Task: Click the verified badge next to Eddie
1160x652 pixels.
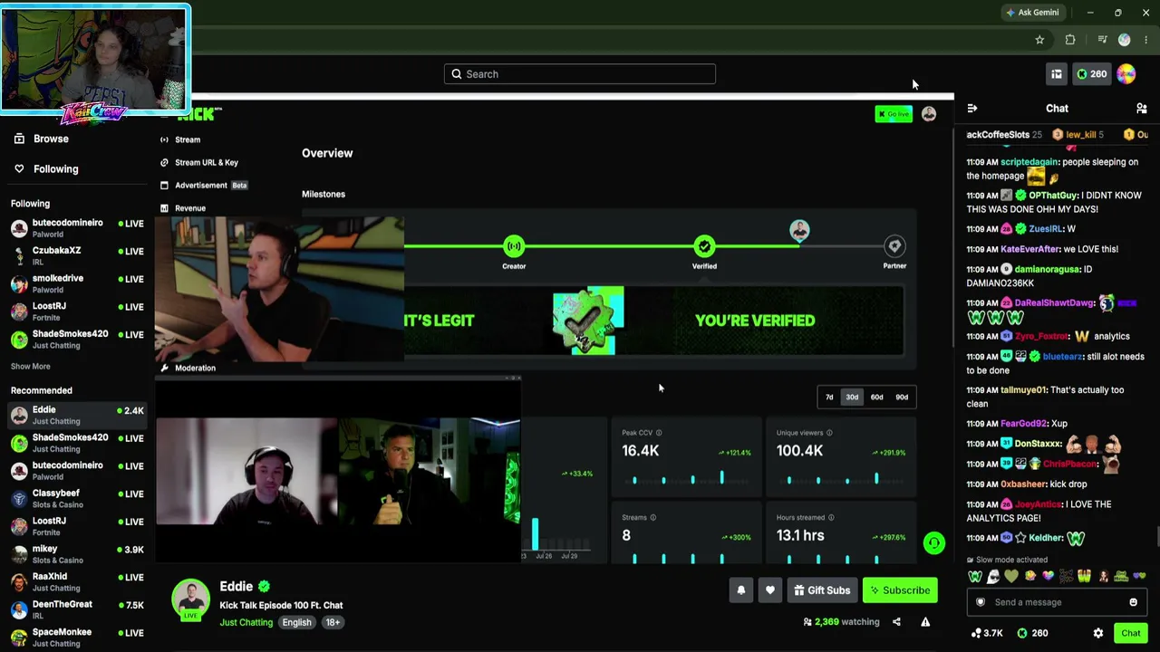Action: tap(264, 587)
